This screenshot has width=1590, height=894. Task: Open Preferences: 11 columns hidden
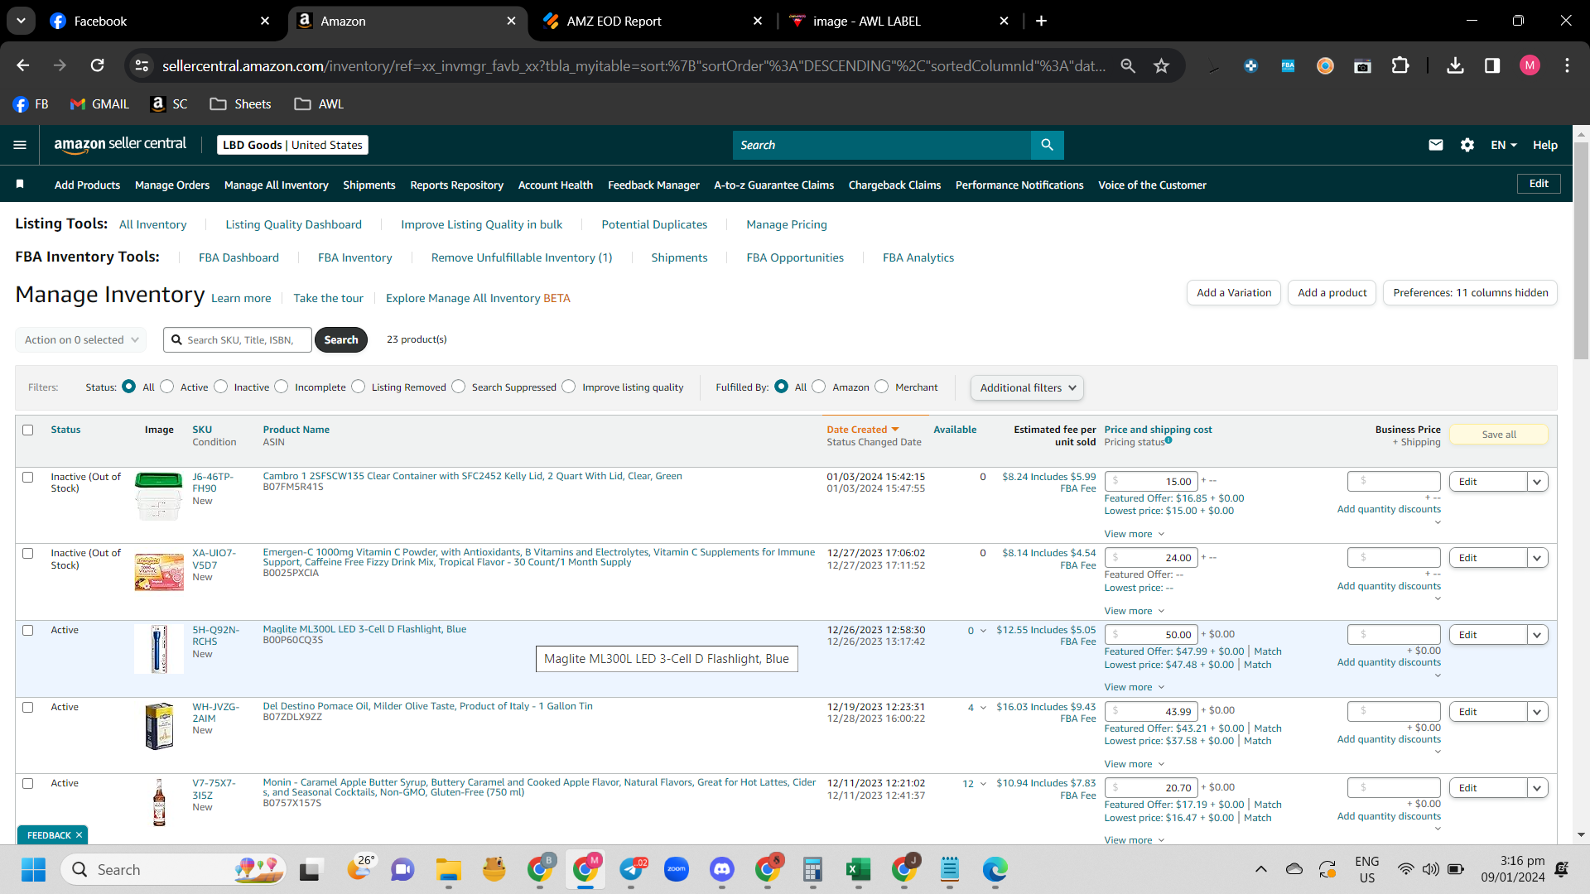pos(1471,292)
